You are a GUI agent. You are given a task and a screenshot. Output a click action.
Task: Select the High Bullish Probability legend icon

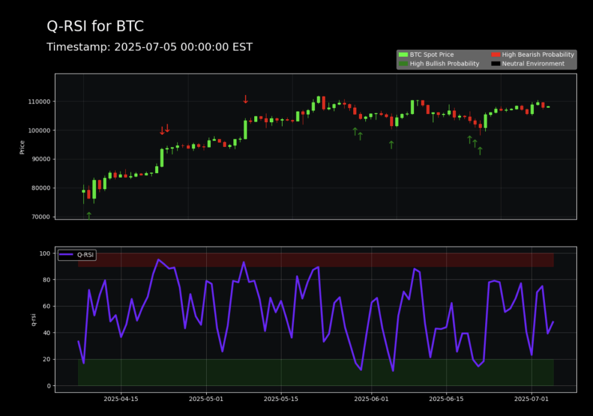tap(404, 64)
